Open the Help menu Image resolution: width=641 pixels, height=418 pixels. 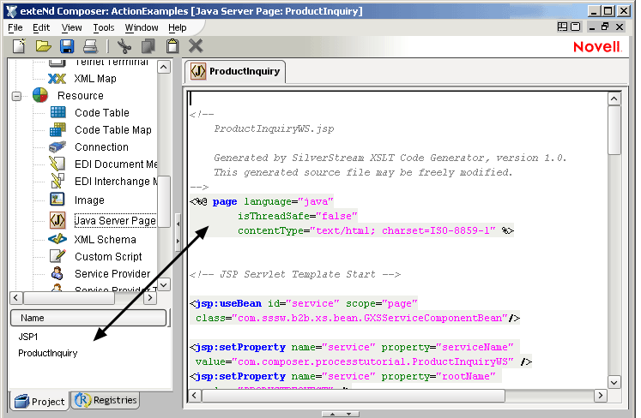178,27
